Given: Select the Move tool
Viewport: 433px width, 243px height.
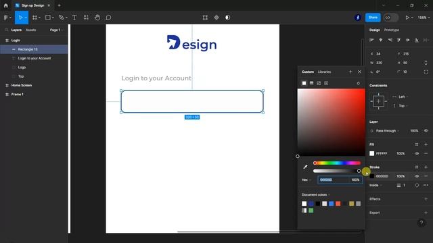Looking at the screenshot, I should pos(20,18).
